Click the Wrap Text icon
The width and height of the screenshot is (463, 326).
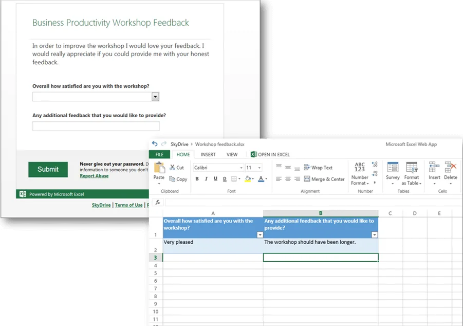tap(307, 168)
